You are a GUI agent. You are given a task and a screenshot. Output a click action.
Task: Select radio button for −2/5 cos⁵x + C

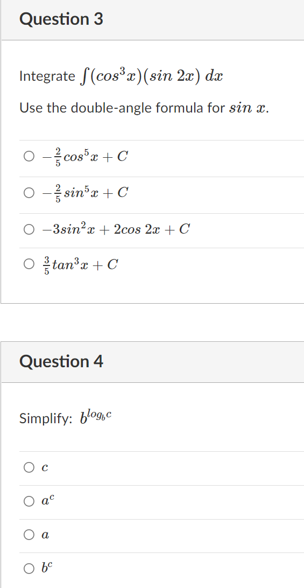(29, 156)
